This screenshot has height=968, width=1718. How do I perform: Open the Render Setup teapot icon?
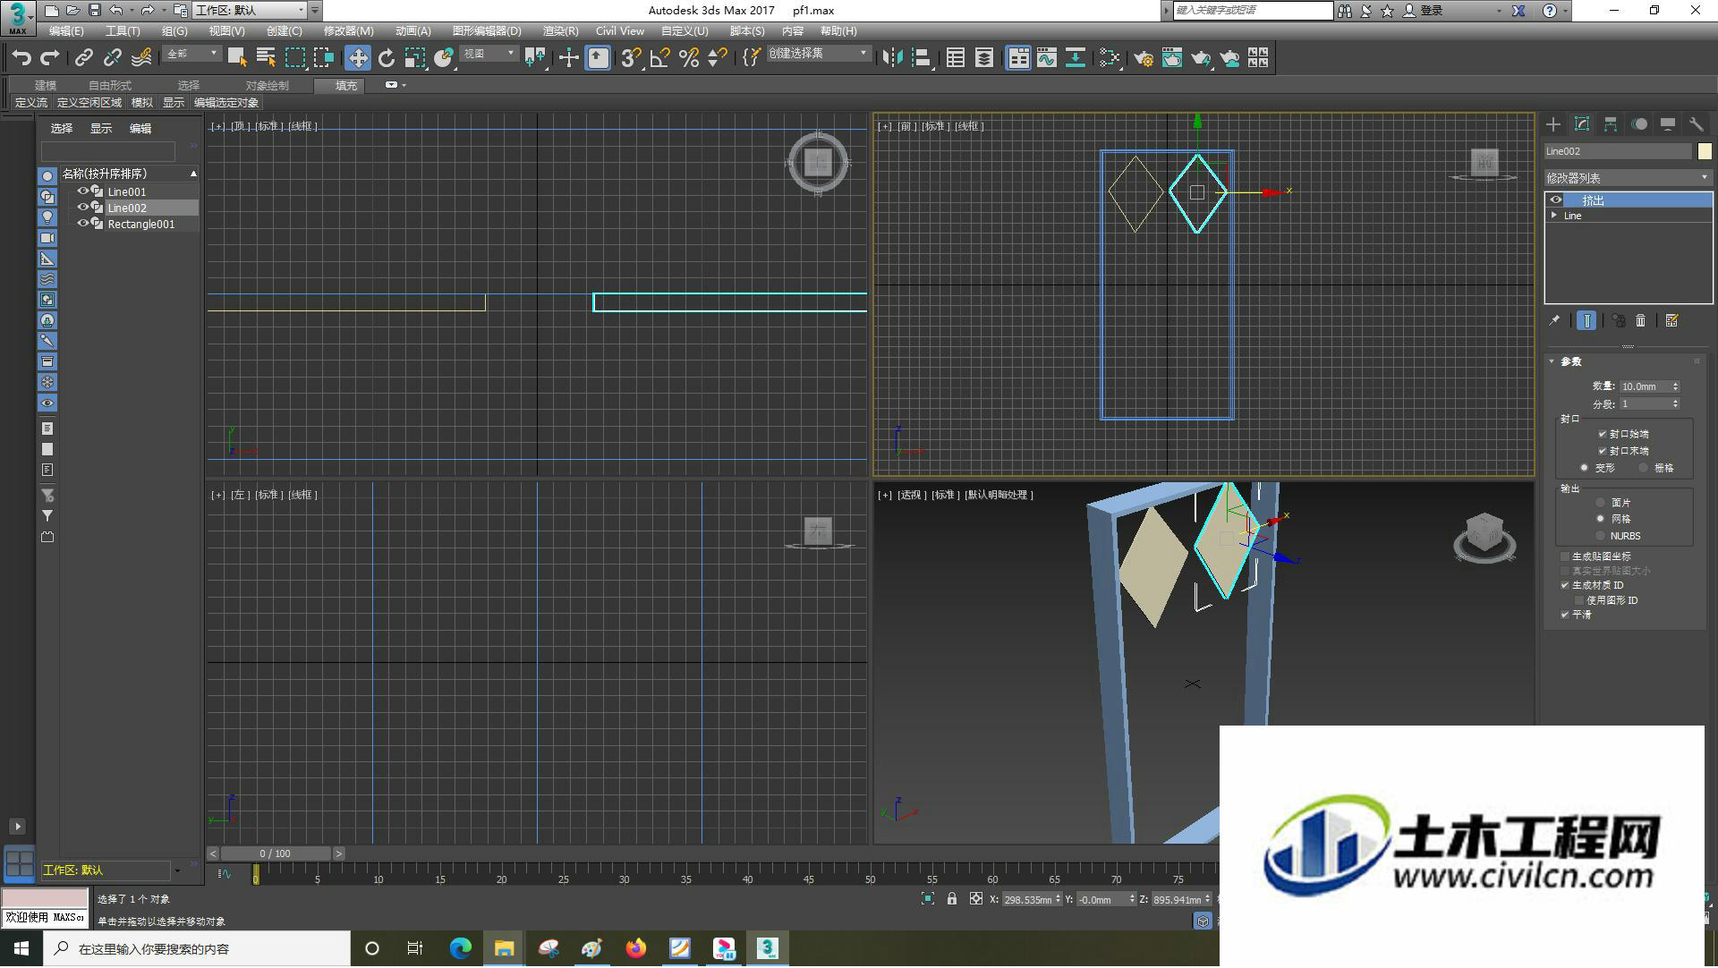click(x=1143, y=58)
